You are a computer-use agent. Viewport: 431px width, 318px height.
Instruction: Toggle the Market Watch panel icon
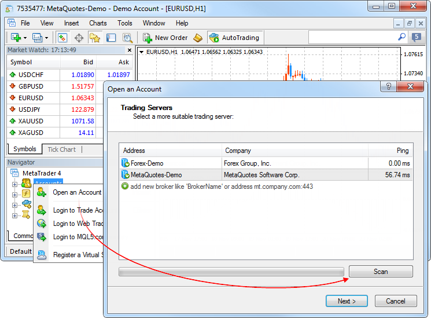pyautogui.click(x=62, y=38)
